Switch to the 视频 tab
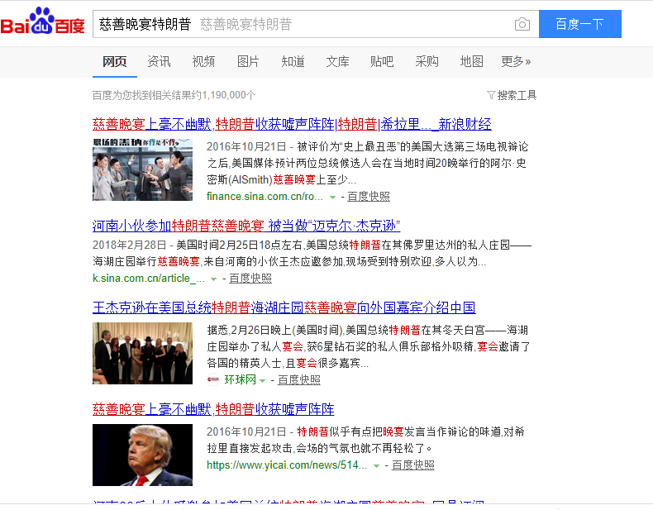Screen dimensions: 653x510 (203, 62)
